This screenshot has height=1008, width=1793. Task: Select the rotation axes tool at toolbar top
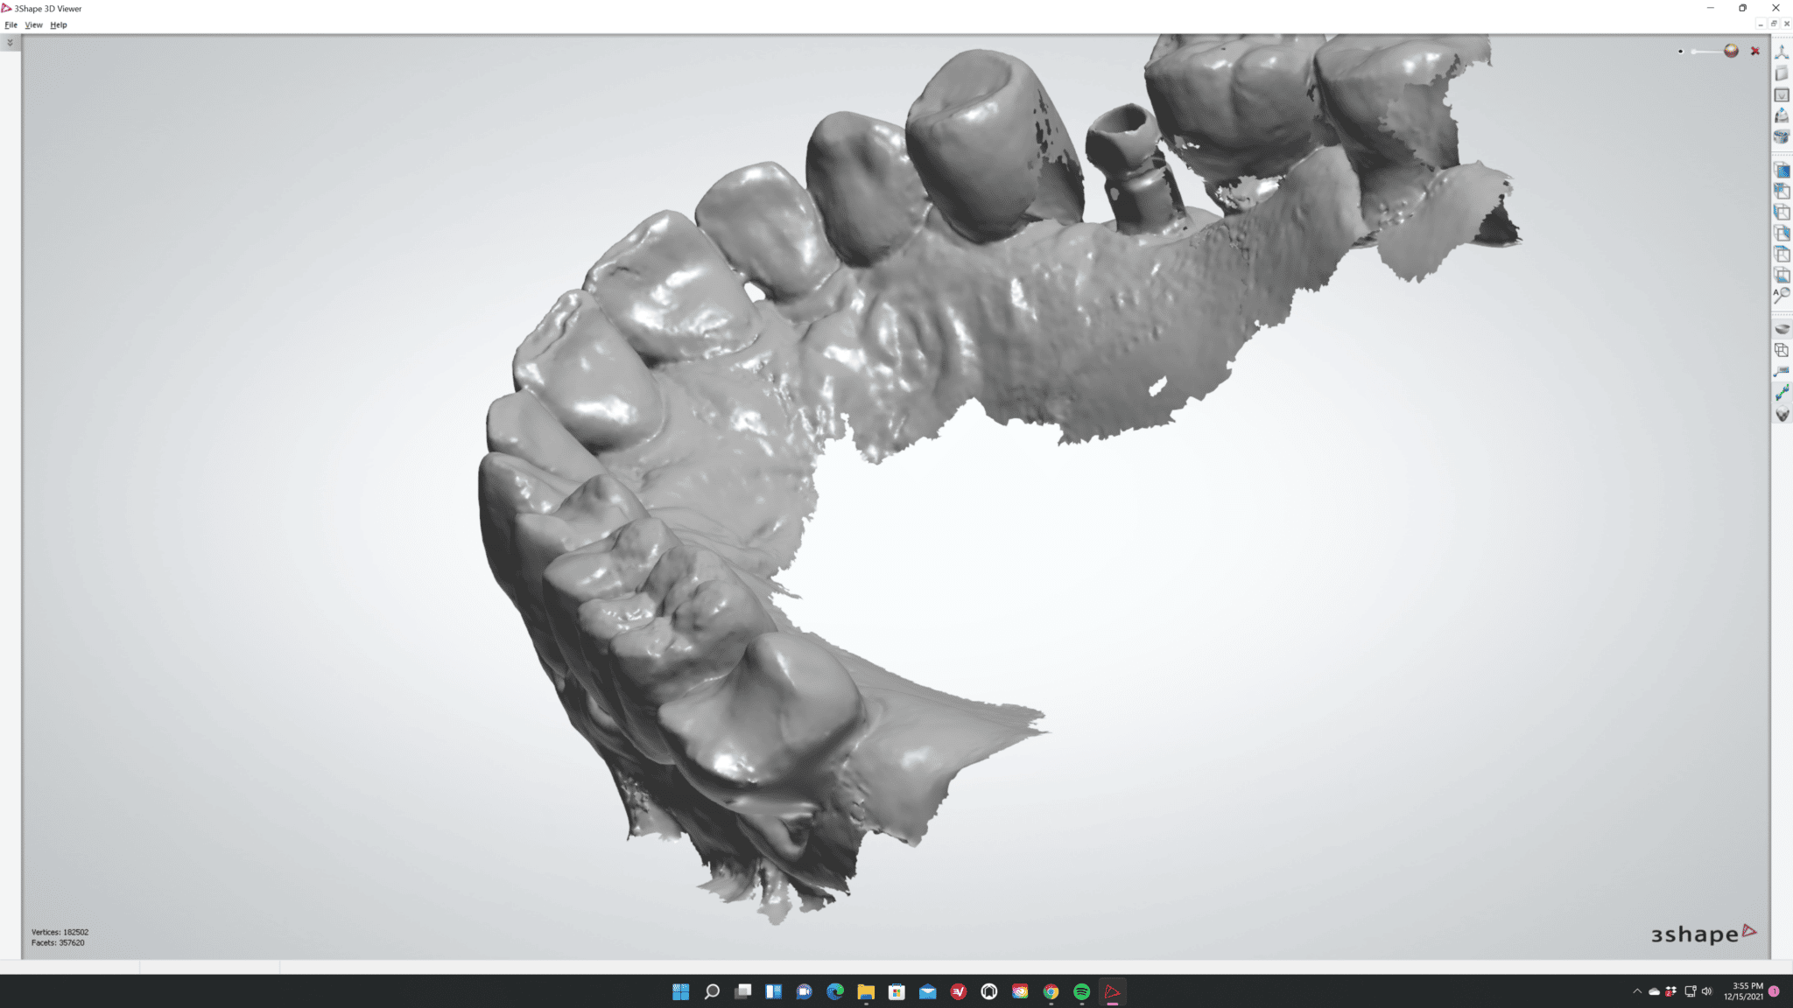tap(1782, 52)
